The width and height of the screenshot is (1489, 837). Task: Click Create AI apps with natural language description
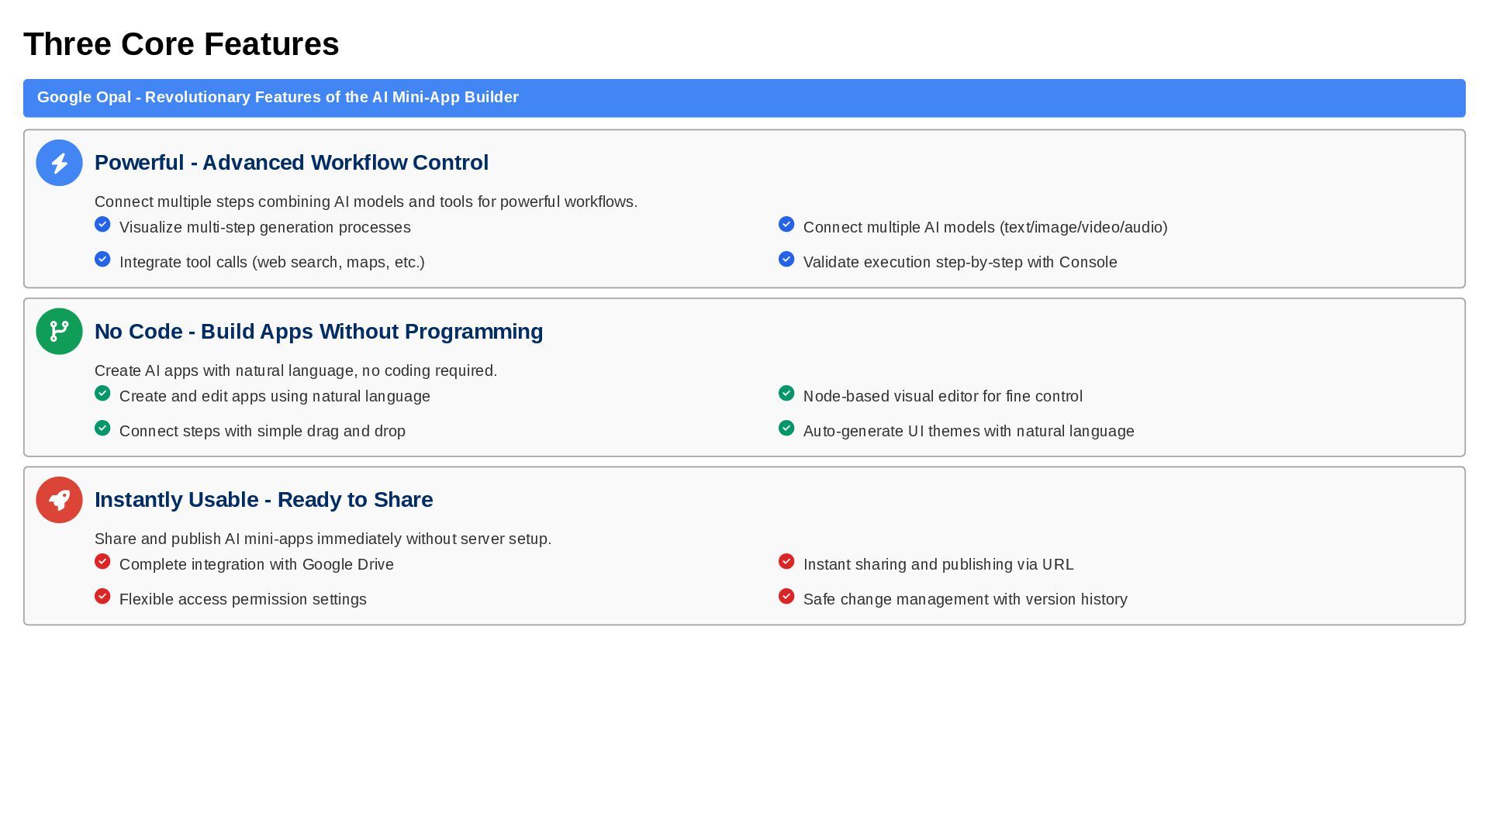[295, 371]
